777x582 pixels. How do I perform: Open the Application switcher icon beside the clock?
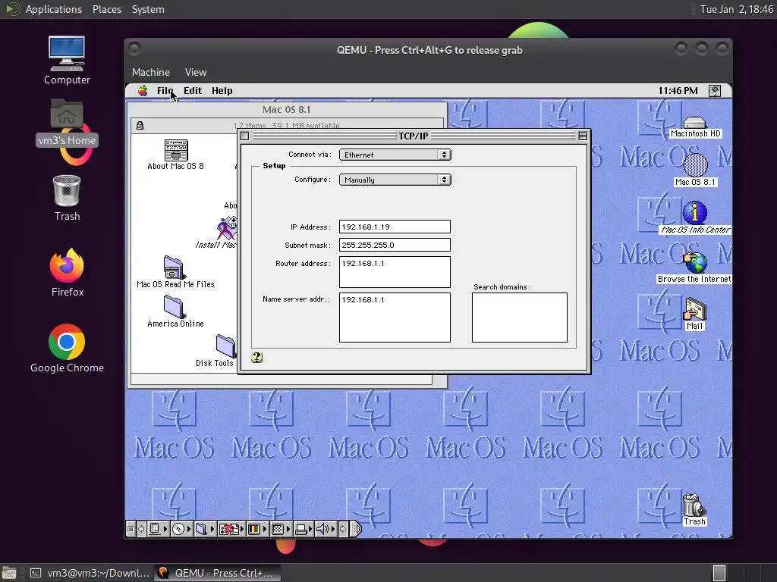[715, 91]
